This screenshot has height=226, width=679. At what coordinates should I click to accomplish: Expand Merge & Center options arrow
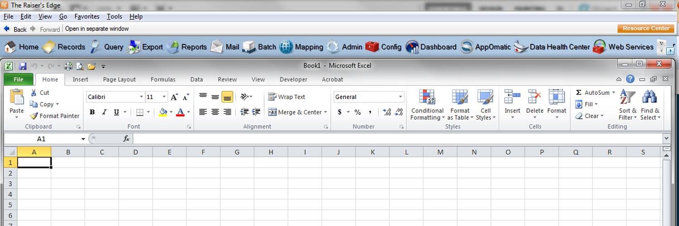click(x=325, y=112)
